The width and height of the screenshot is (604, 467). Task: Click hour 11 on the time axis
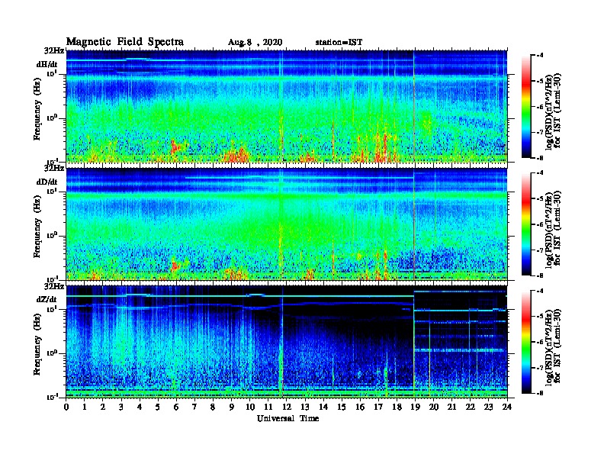(268, 407)
